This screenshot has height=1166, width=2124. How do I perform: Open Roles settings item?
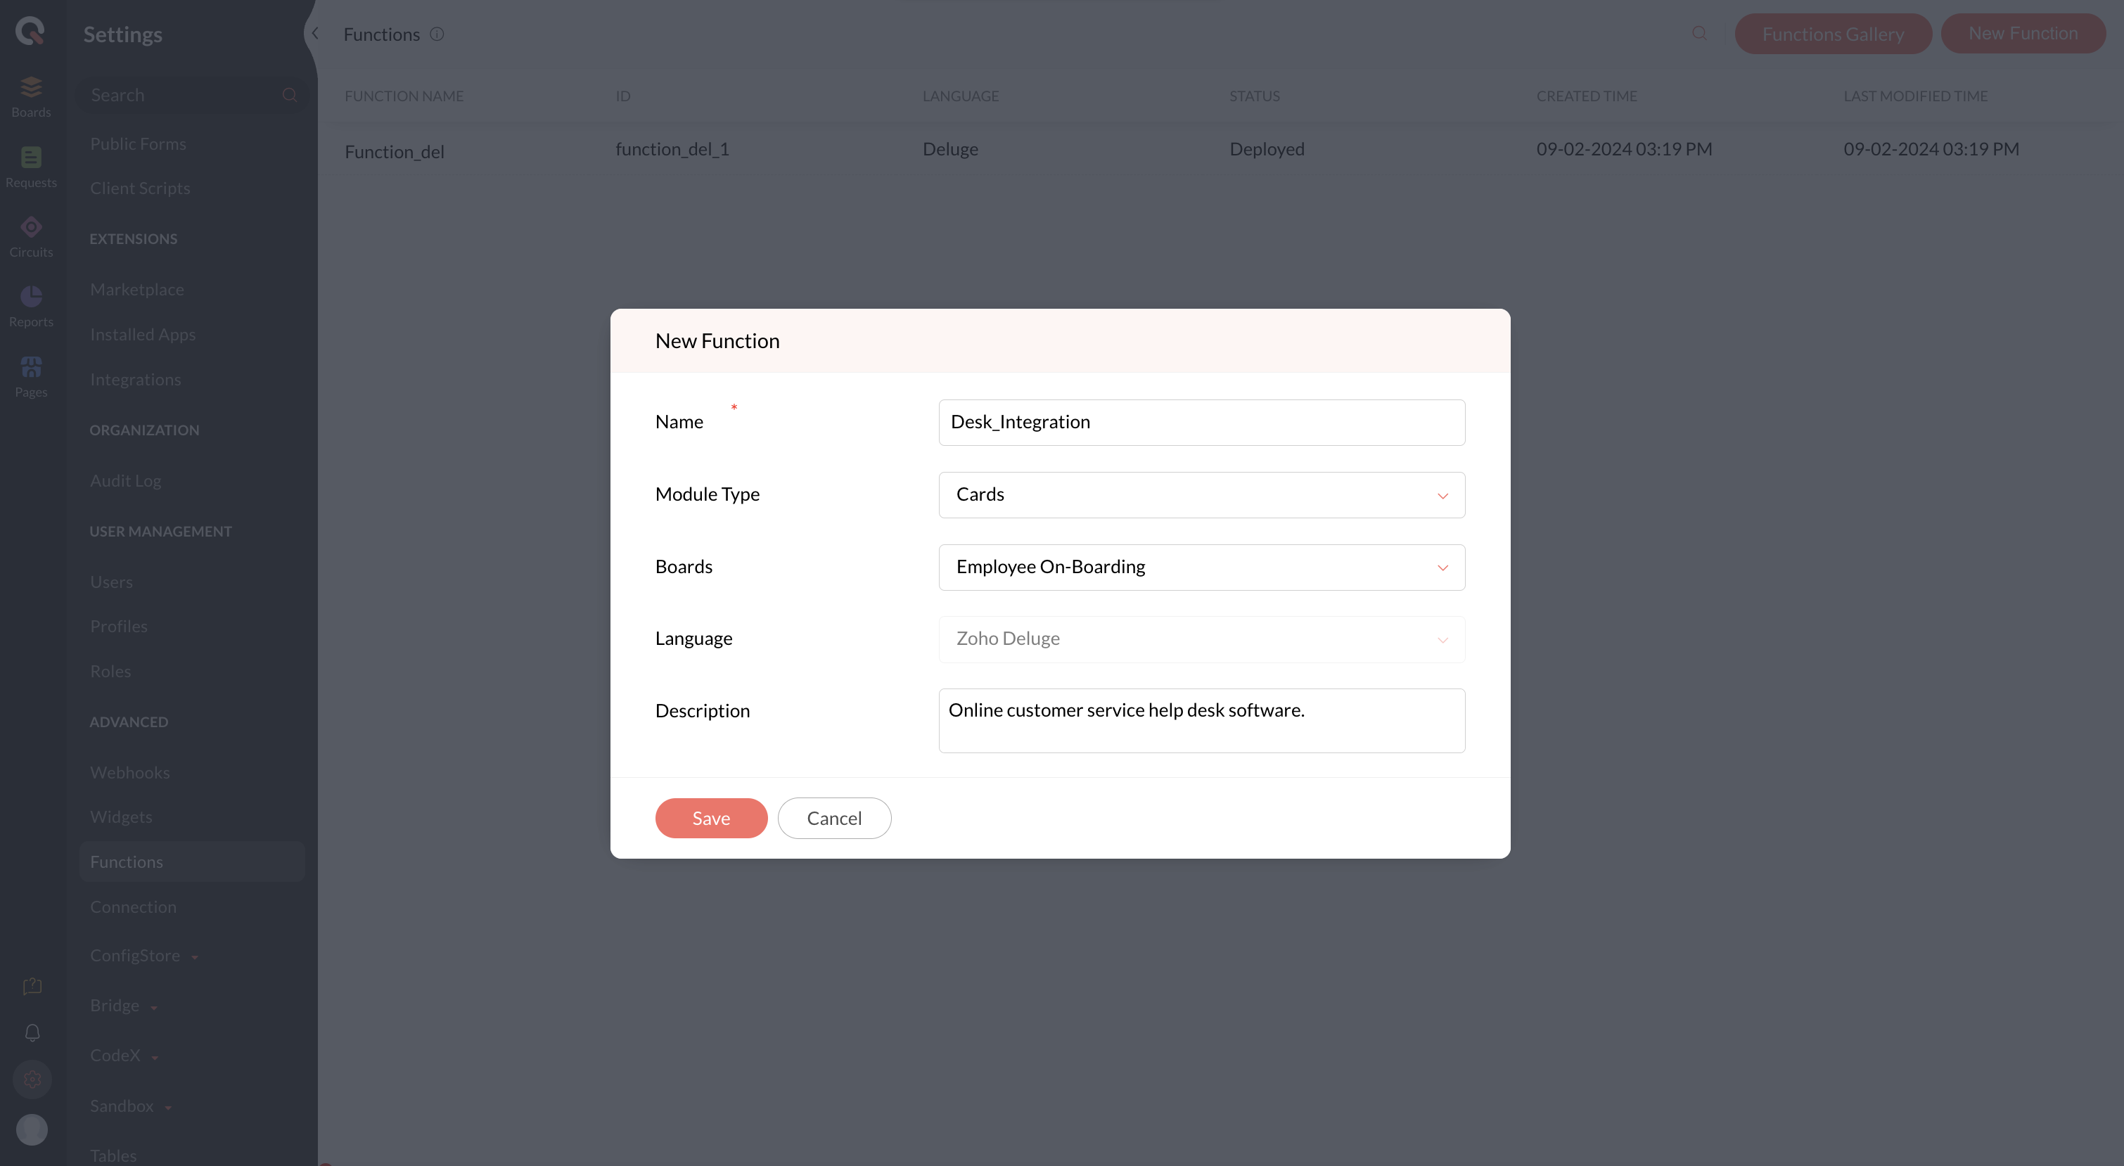[110, 671]
